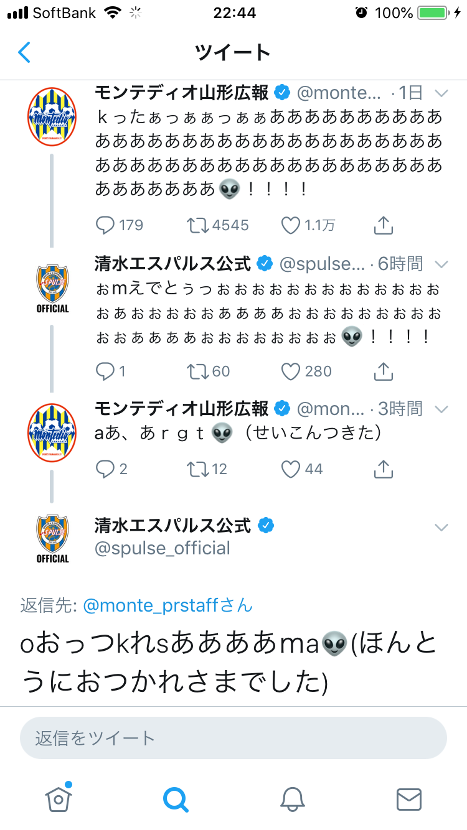Open the Notifications bell tab
The height and width of the screenshot is (830, 467).
click(292, 798)
